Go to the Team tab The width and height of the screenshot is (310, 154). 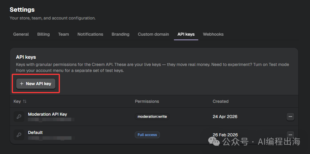click(64, 34)
